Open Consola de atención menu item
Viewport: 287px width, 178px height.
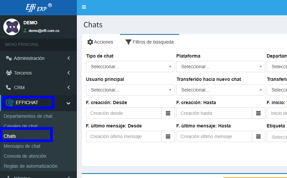pos(25,156)
